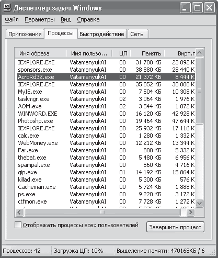Click the vertical scrollbar up arrow
Image resolution: width=218 pixels, height=258 pixels.
pyautogui.click(x=199, y=52)
